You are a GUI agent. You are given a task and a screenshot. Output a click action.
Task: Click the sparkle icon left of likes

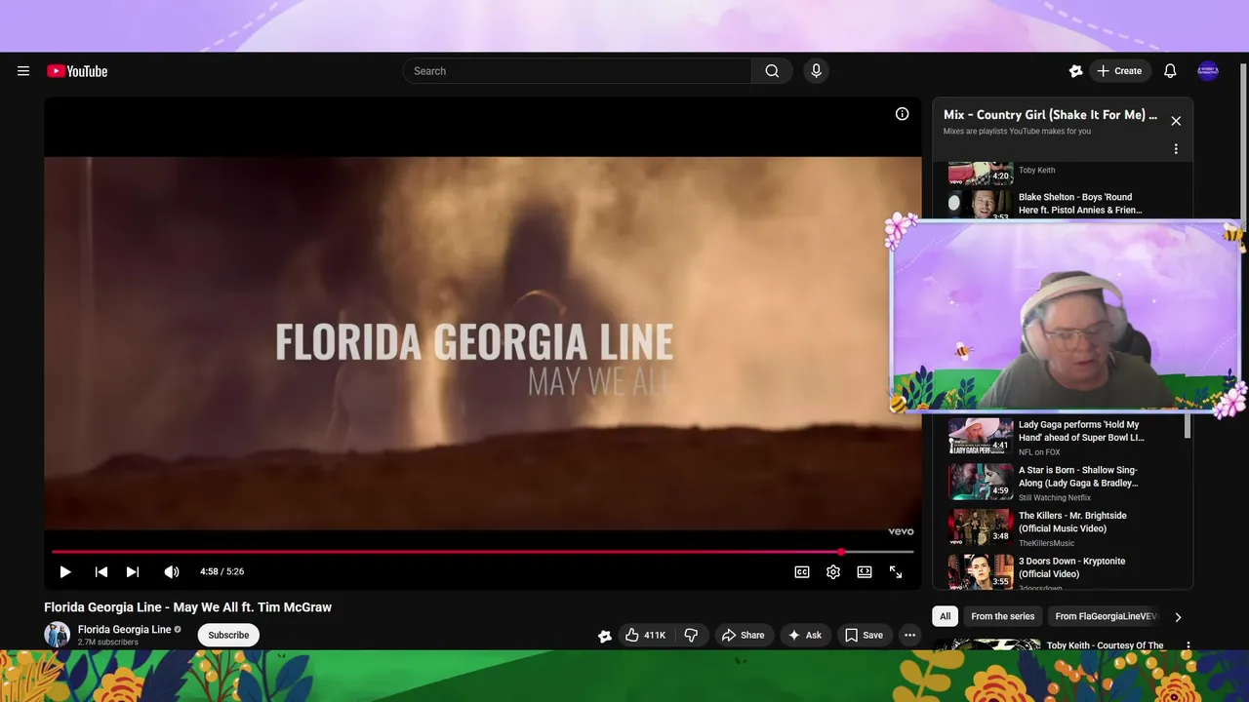[605, 636]
